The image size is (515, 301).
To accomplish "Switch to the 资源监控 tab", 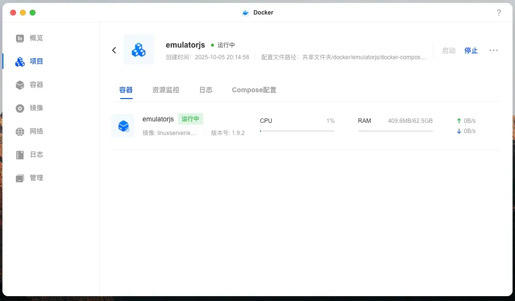I will [x=166, y=90].
